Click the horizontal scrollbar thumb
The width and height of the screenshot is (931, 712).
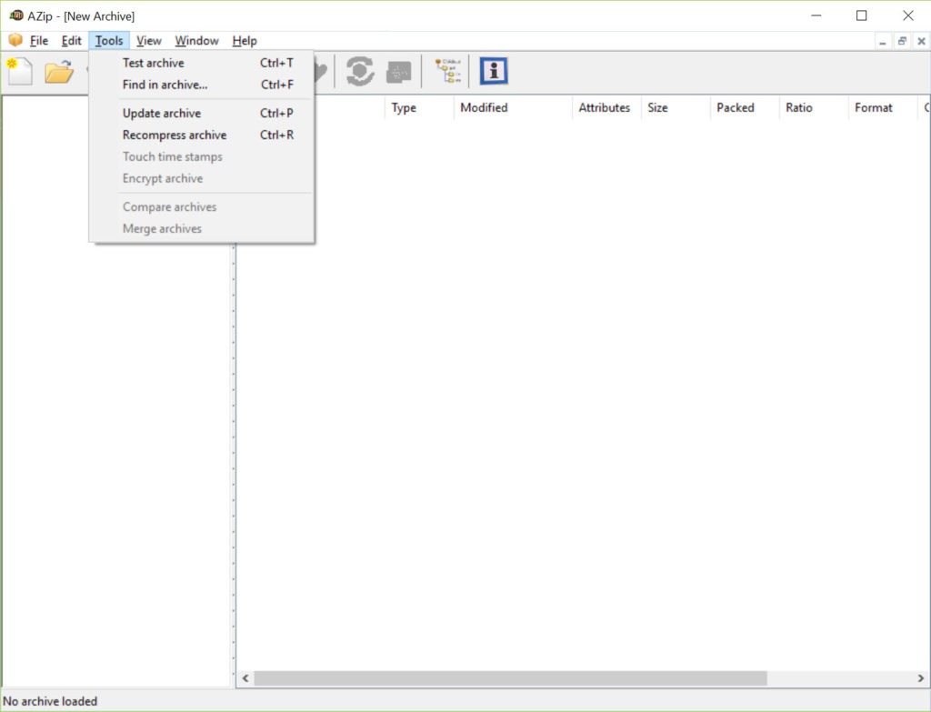point(511,678)
